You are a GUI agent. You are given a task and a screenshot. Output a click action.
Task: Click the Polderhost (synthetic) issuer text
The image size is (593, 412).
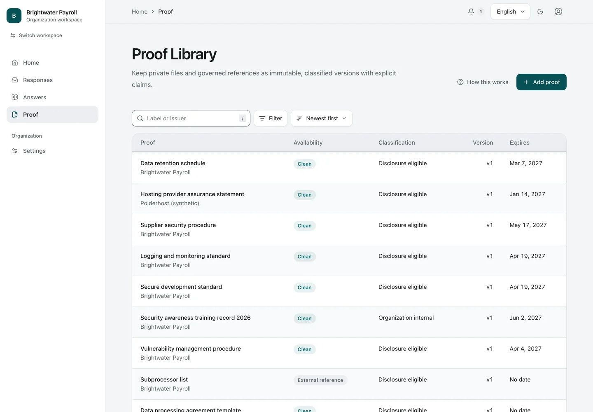[x=170, y=203]
